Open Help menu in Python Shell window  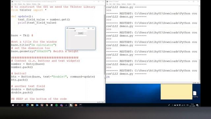point(134,4)
